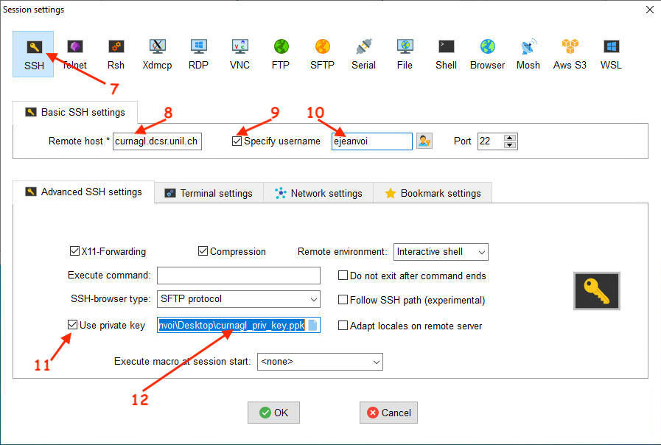Click the private key file browse icon
The width and height of the screenshot is (661, 445).
tap(312, 326)
